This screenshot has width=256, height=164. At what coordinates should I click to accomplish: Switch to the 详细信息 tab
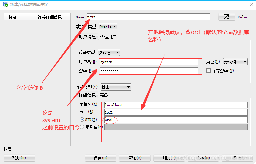pos(87,95)
